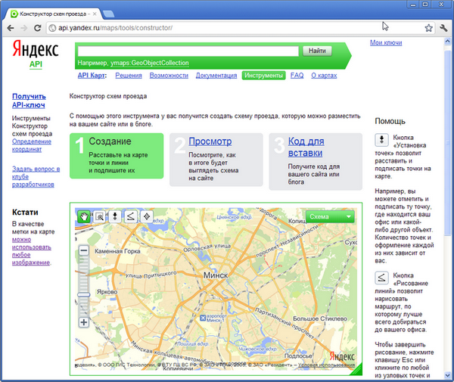Click the Яндекс logo
Viewport: 454px width, 382px height.
point(36,49)
